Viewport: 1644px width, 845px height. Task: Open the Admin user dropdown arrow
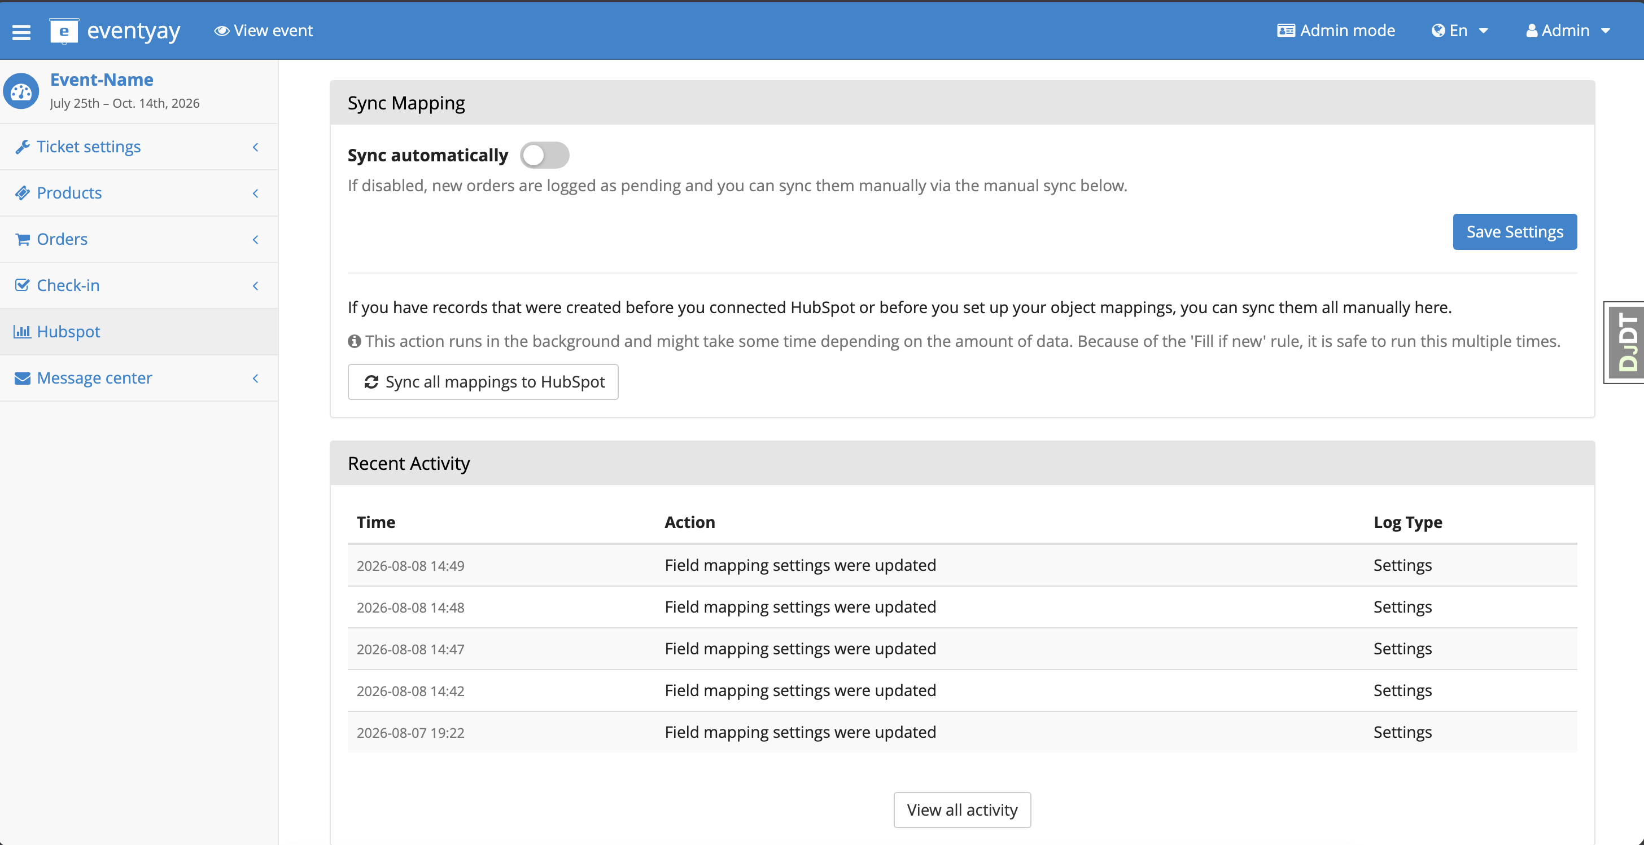coord(1606,31)
